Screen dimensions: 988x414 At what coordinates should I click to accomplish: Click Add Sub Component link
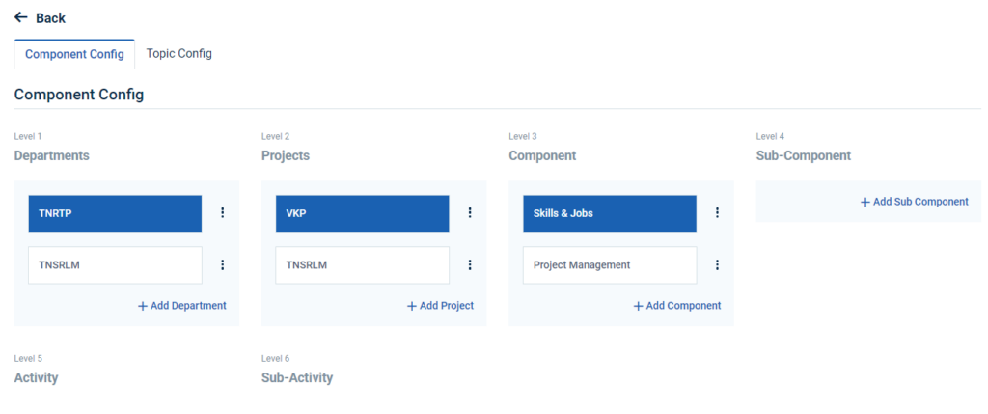coord(914,202)
